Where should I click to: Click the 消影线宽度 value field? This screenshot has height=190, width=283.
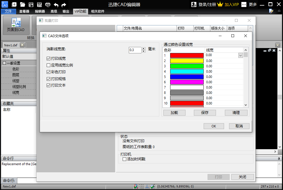tap(135, 50)
